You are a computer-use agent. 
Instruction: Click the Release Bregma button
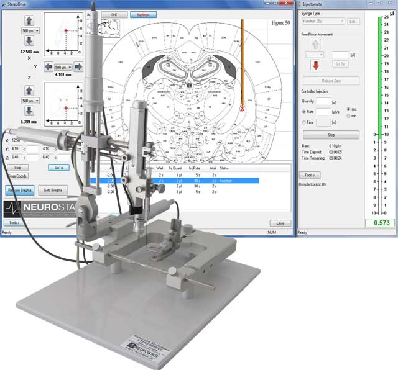click(19, 190)
